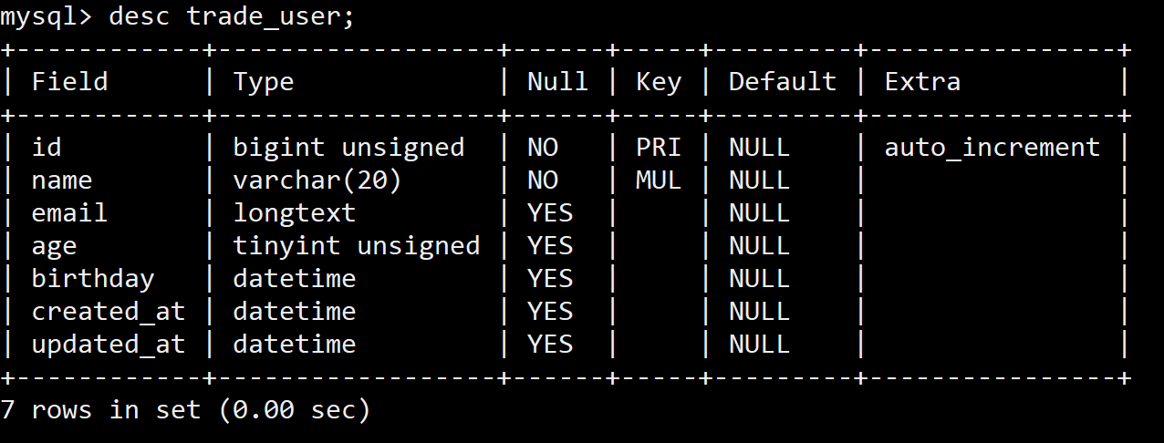The height and width of the screenshot is (443, 1164).
Task: Click the 'bigint unsigned' type value
Action: pos(348,148)
